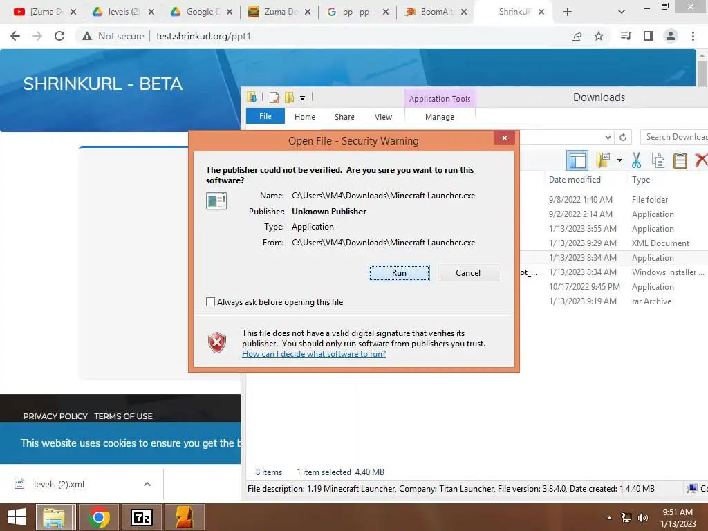This screenshot has height=531, width=708.
Task: Close the Open File security warning dialog
Action: point(504,138)
